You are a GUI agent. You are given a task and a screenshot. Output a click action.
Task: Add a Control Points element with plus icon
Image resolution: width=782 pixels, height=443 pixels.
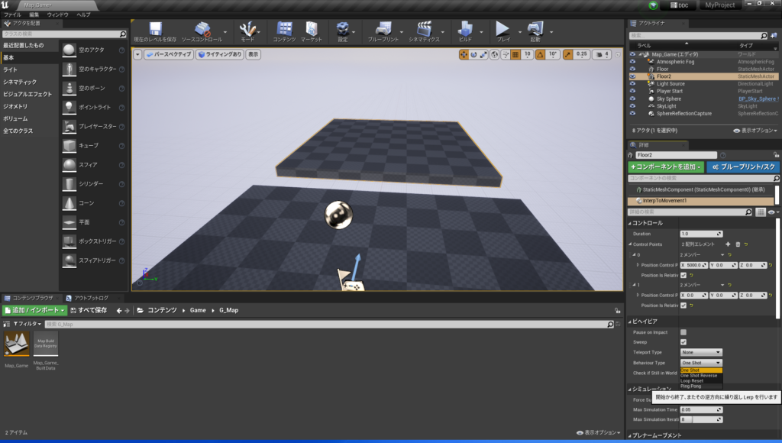click(728, 244)
